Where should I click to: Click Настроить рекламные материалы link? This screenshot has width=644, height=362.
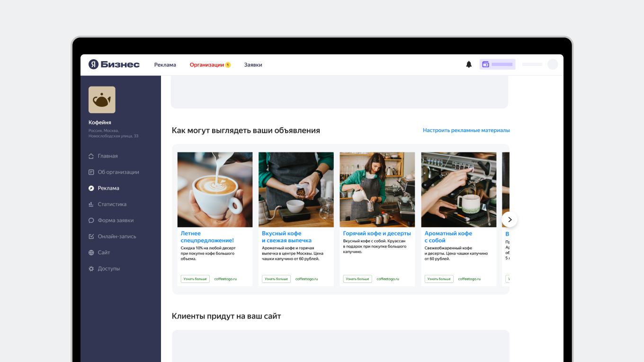tap(466, 130)
